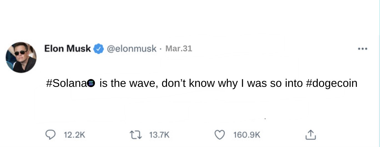Click the share upload icon
The width and height of the screenshot is (380, 147).
(310, 135)
